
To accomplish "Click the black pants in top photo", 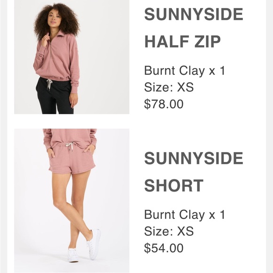I will click(x=53, y=96).
